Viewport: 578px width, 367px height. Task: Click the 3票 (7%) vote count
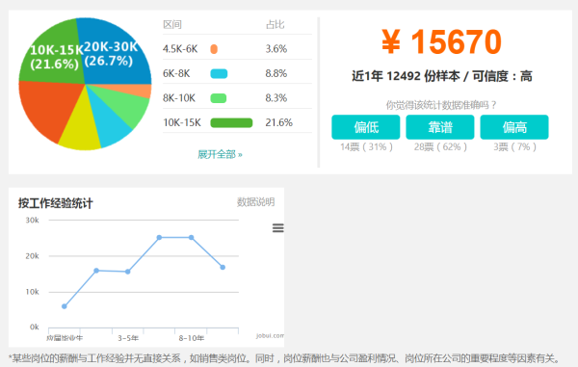[514, 147]
